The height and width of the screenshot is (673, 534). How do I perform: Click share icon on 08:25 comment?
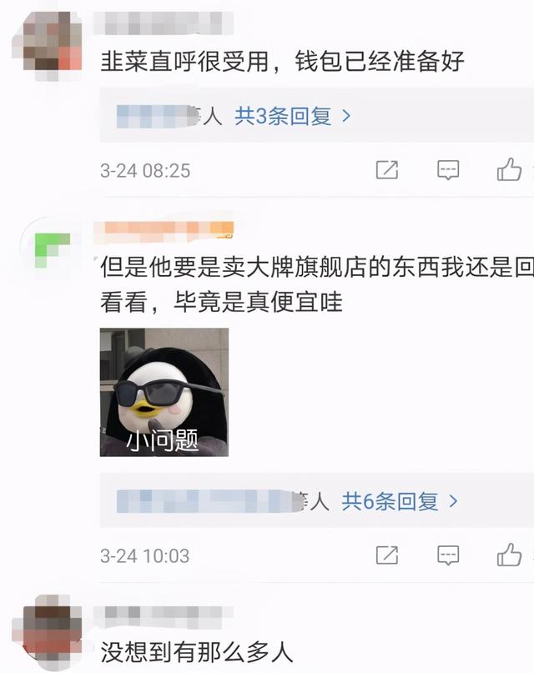[387, 170]
